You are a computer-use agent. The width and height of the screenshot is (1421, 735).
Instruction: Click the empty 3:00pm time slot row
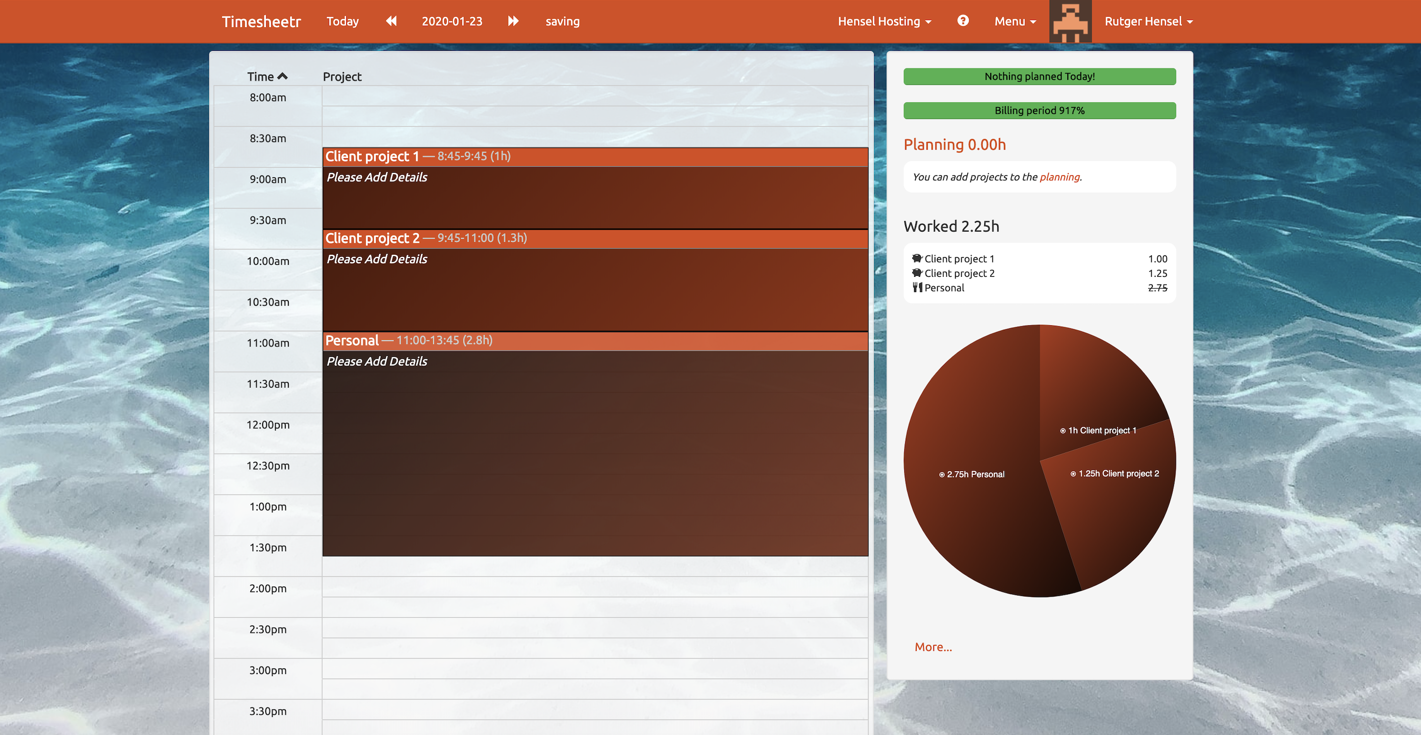595,669
